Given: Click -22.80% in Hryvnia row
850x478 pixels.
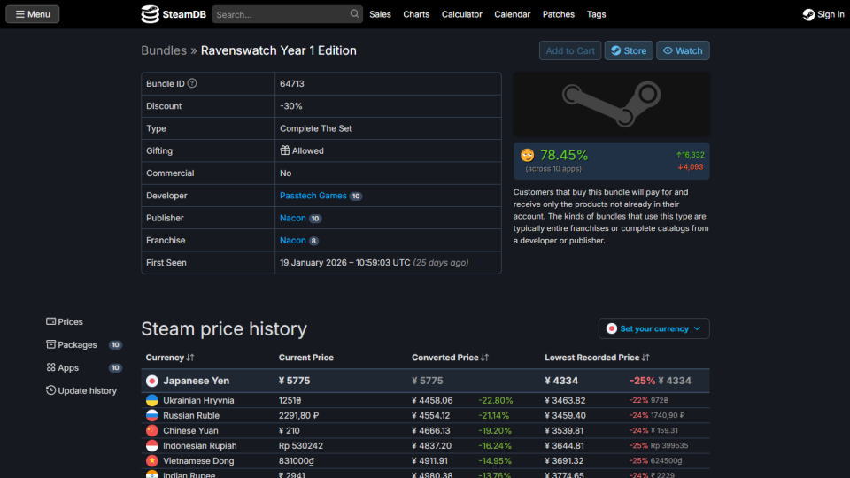Looking at the screenshot, I should (496, 400).
